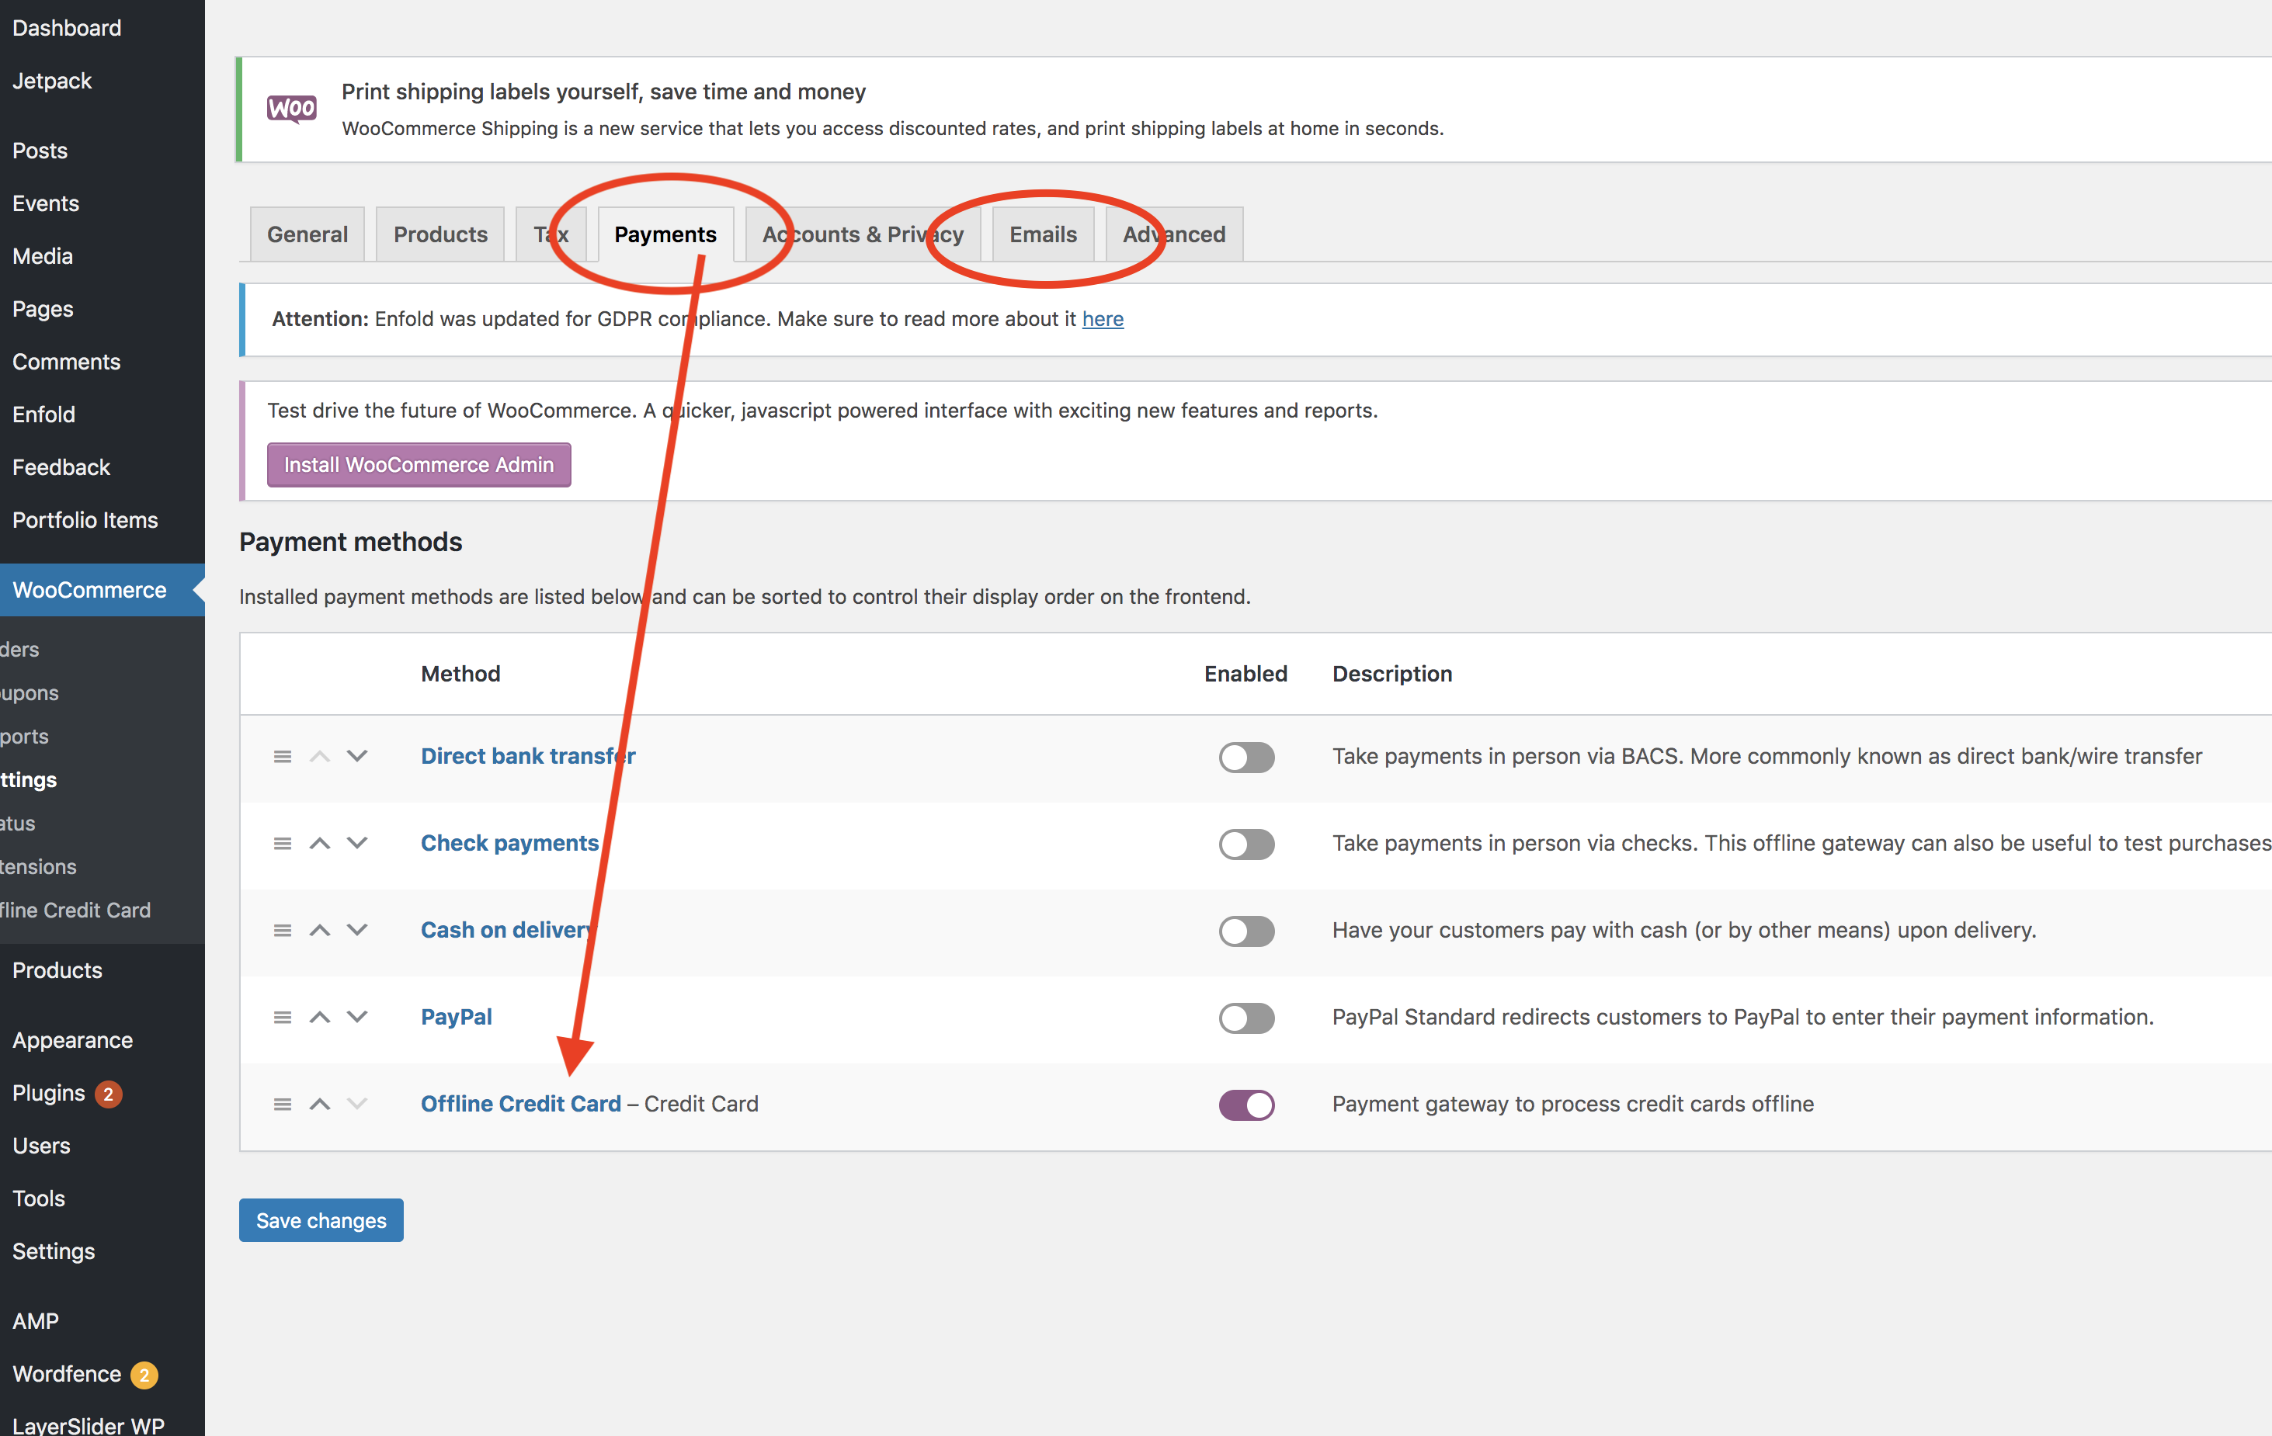The height and width of the screenshot is (1436, 2272).
Task: Click the Woo logo icon in shipping notice
Action: (x=291, y=109)
